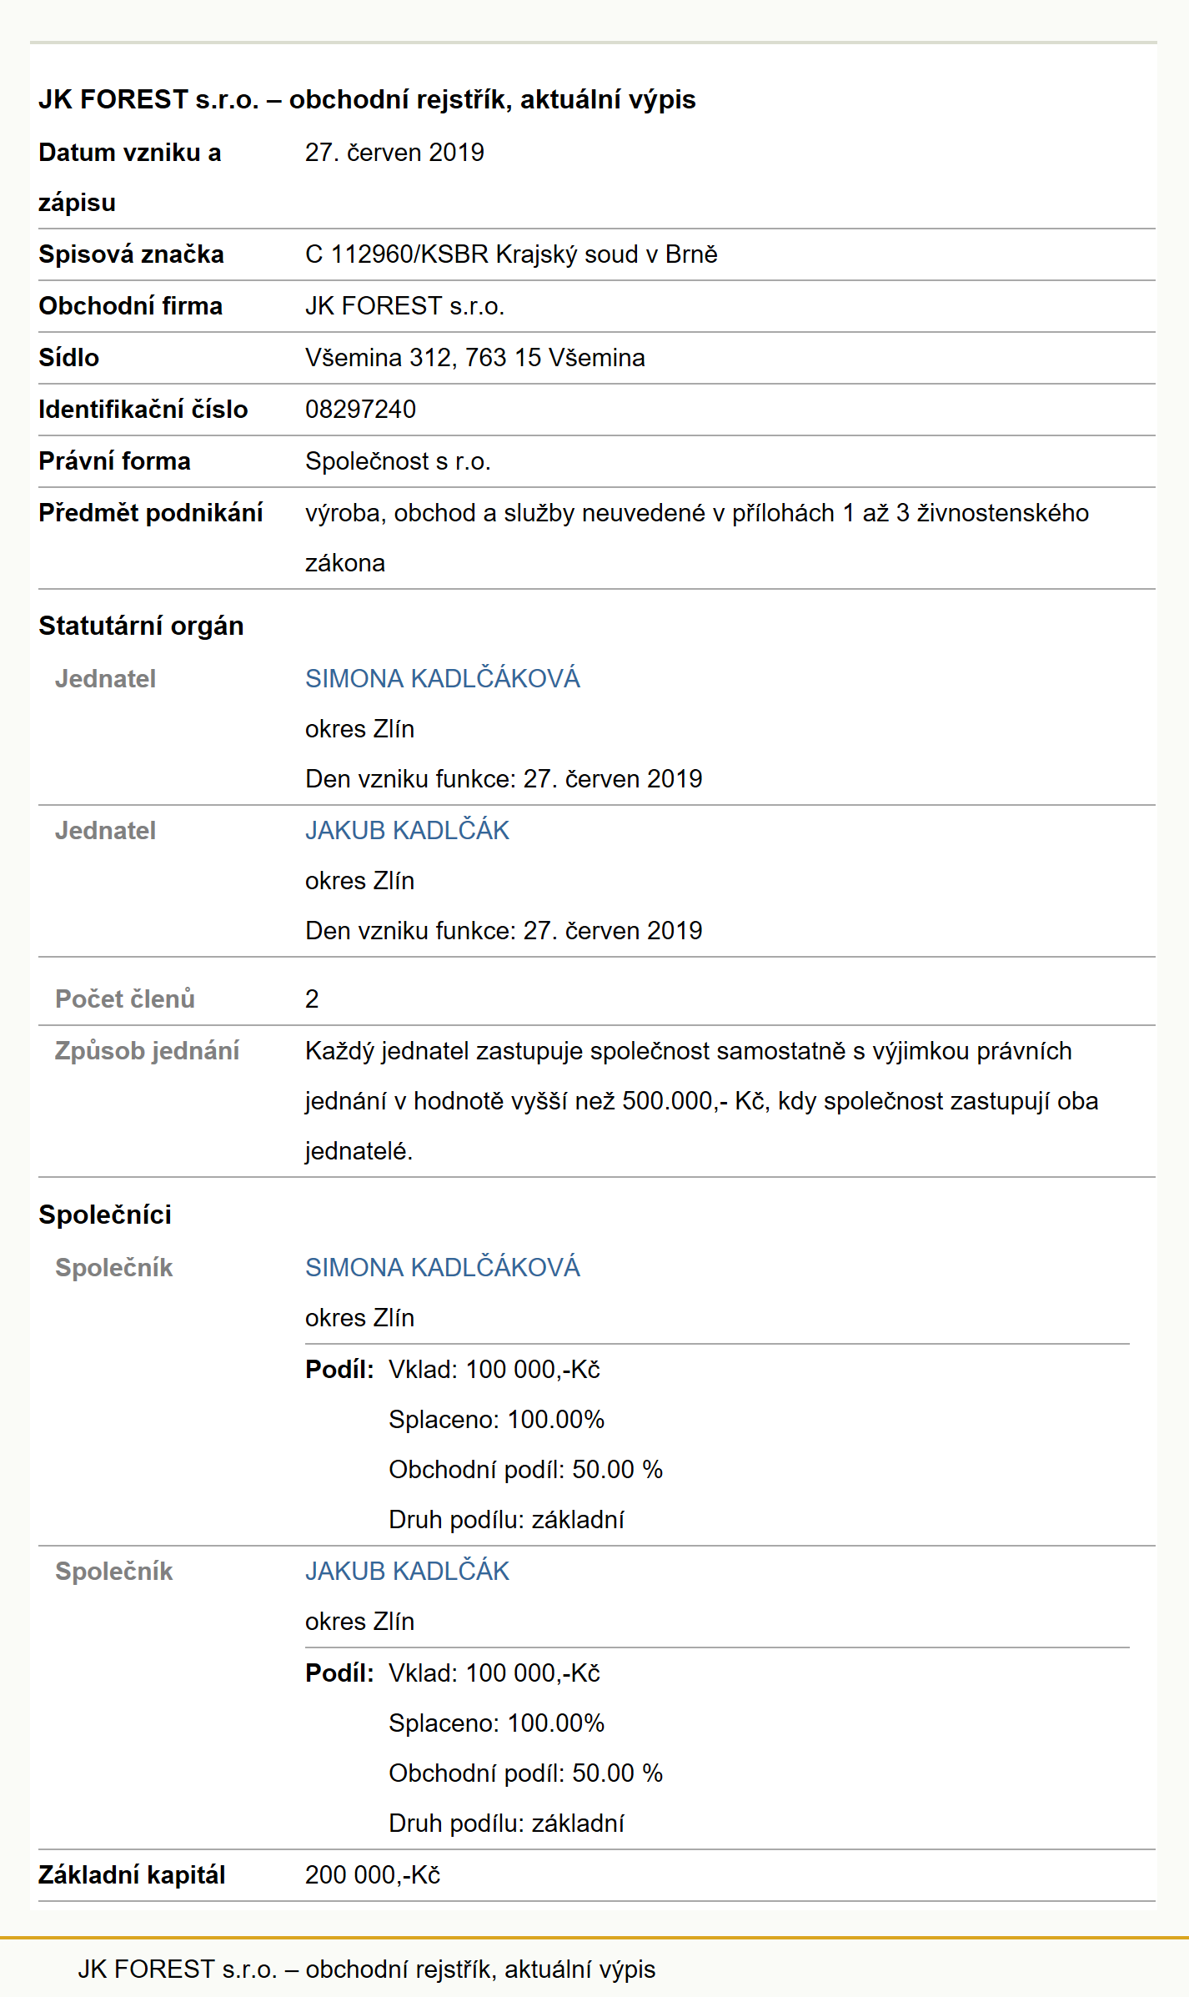Click the Základní kapitál value 200 000,-Kč
Viewport: 1189px width, 1997px height.
tap(373, 1874)
